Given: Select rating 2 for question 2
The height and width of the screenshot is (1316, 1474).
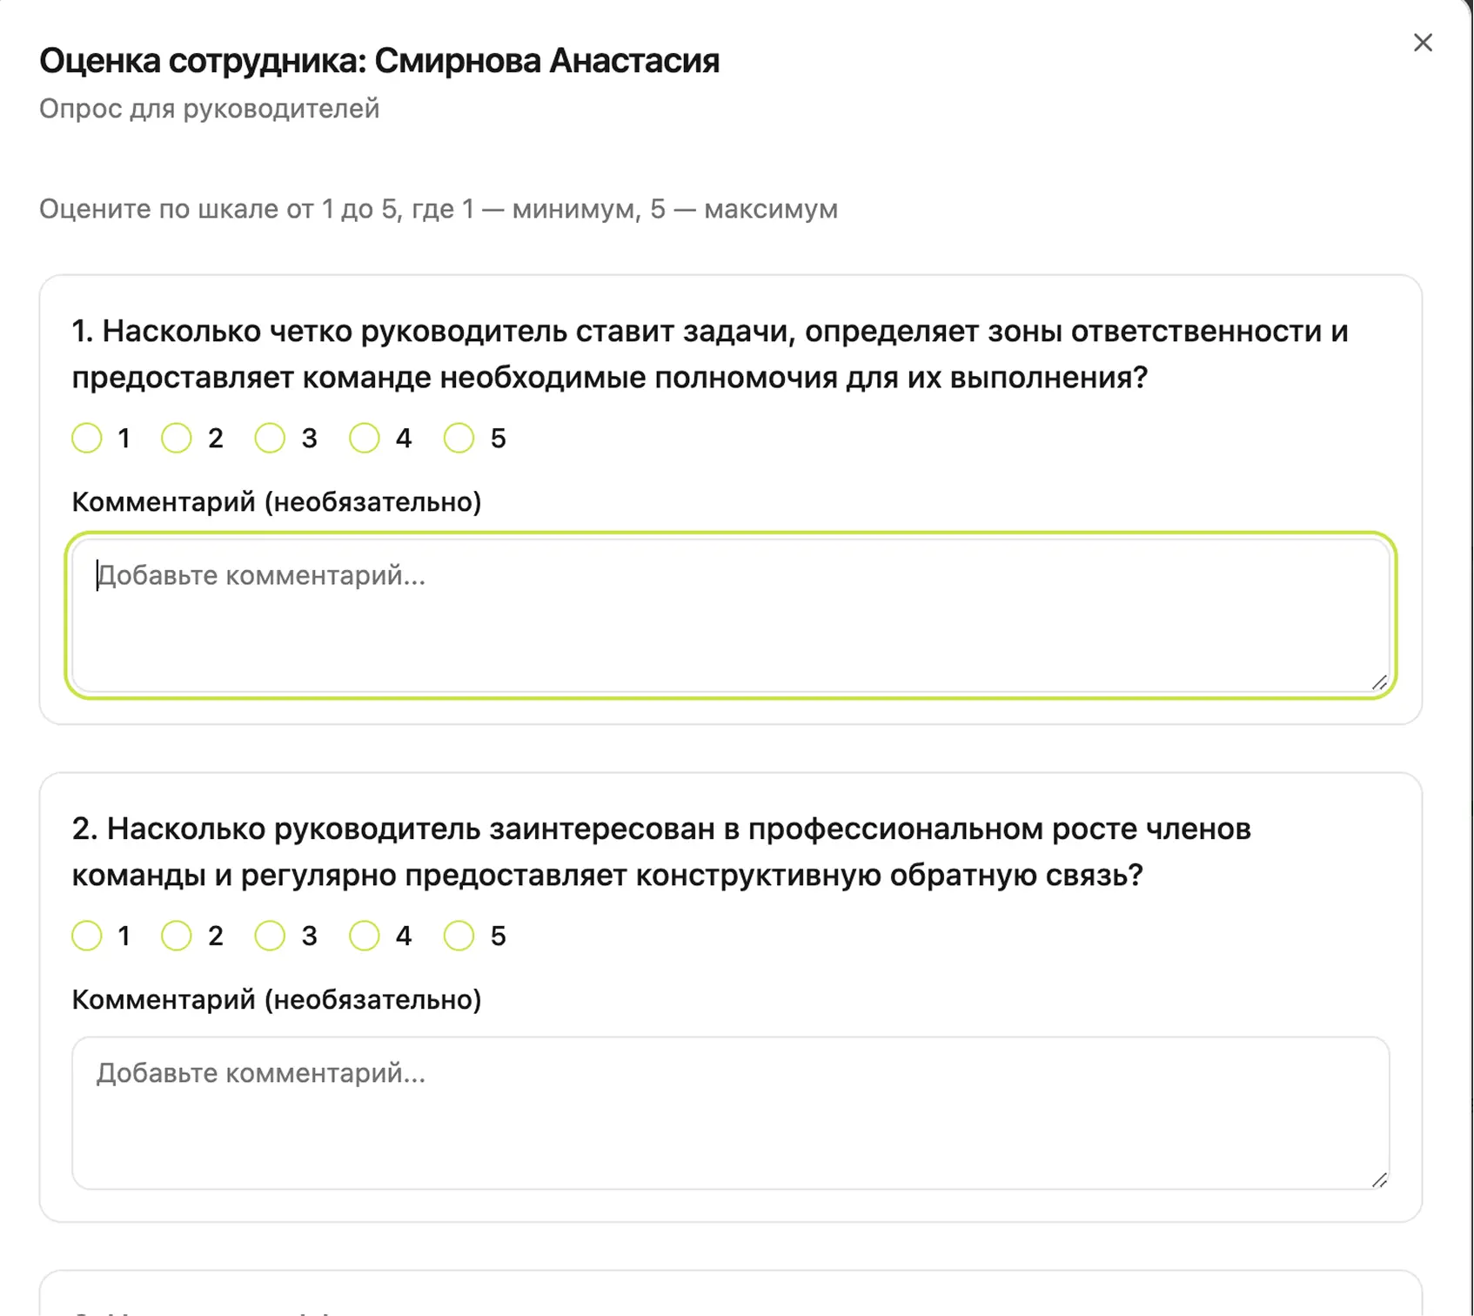Looking at the screenshot, I should 177,936.
